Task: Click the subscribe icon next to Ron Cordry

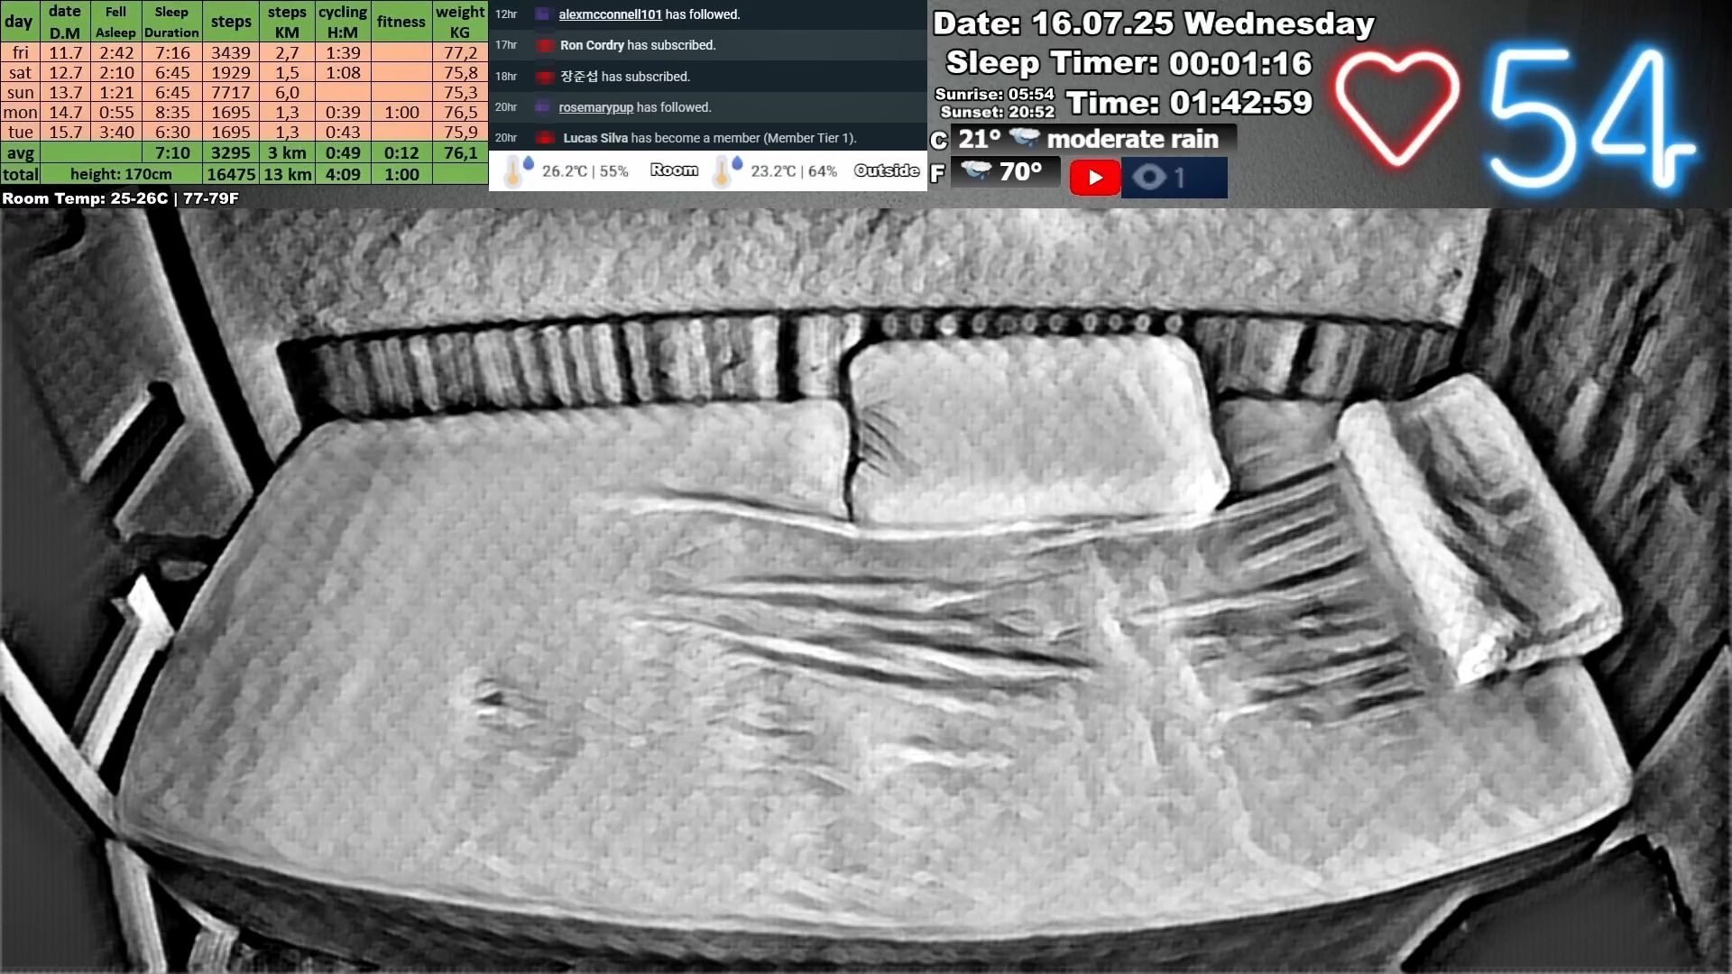Action: click(x=544, y=45)
